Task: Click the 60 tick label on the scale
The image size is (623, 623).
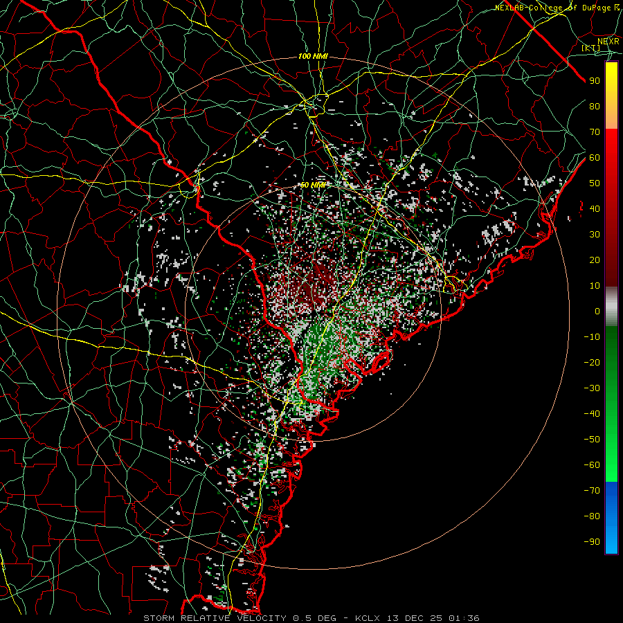Action: (595, 158)
